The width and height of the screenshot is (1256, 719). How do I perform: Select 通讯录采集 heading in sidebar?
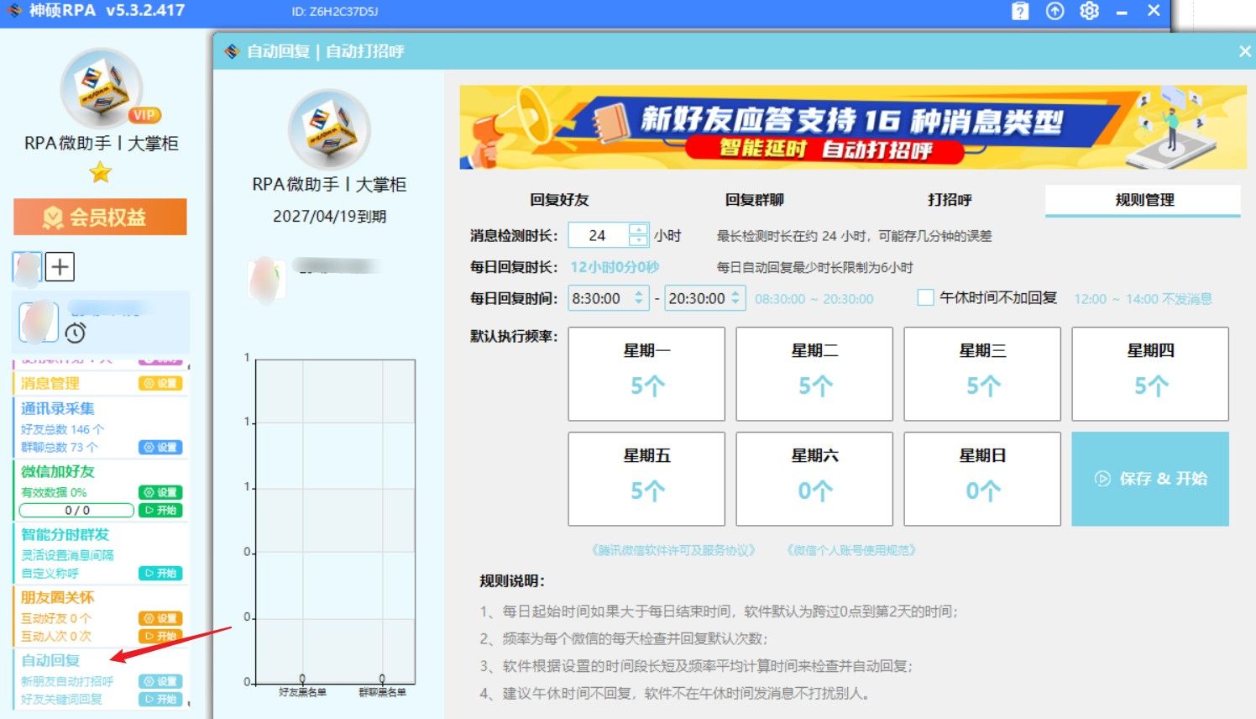tap(57, 408)
